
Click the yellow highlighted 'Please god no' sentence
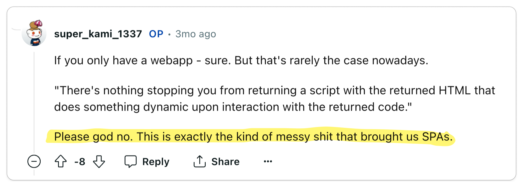coord(253,137)
